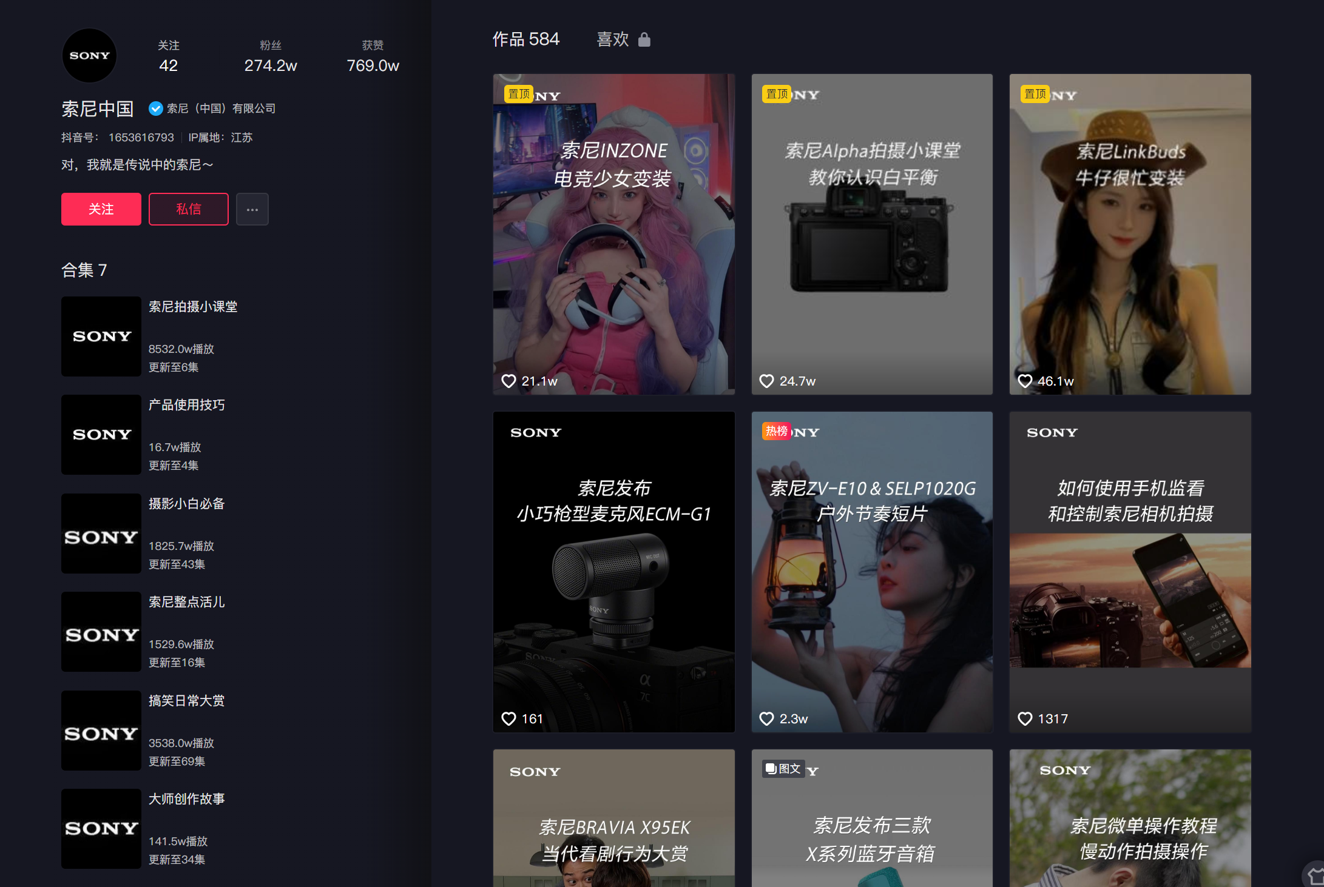Click the 摄影小白必备 collection title
This screenshot has width=1324, height=887.
187,504
